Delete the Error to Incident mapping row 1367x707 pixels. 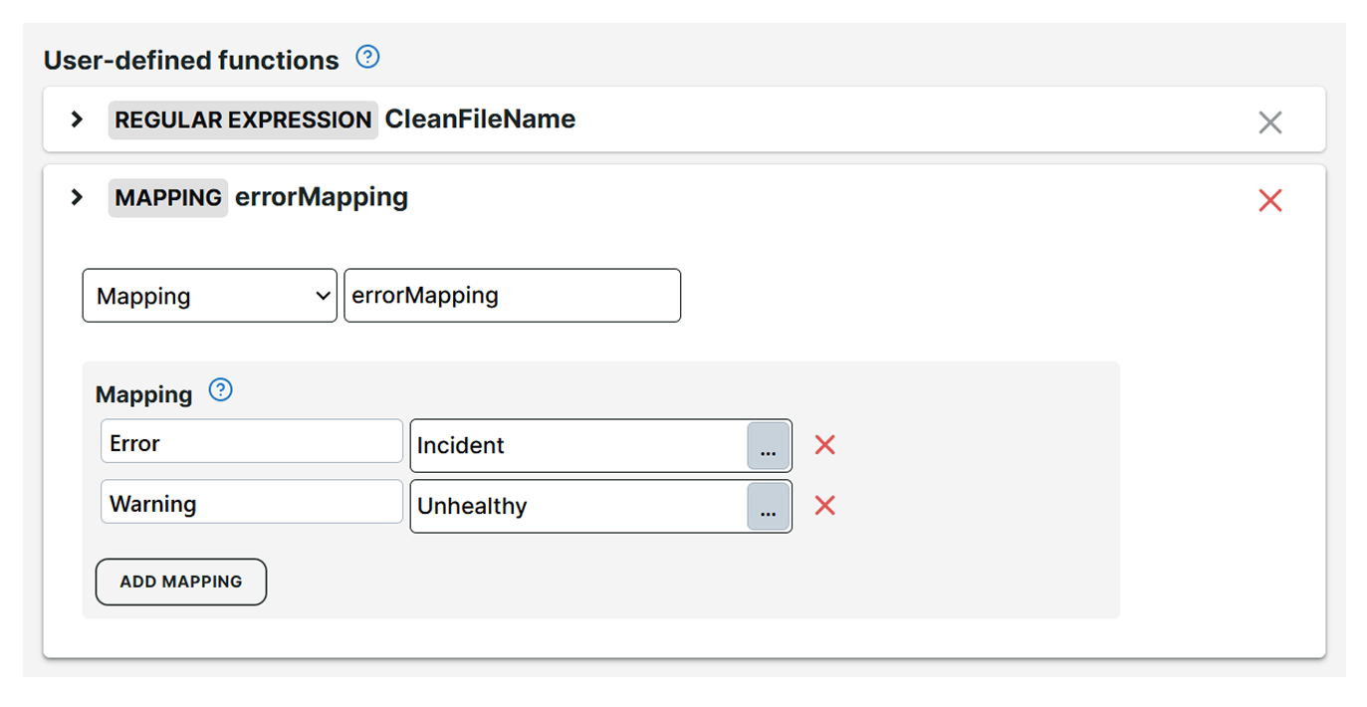[824, 445]
